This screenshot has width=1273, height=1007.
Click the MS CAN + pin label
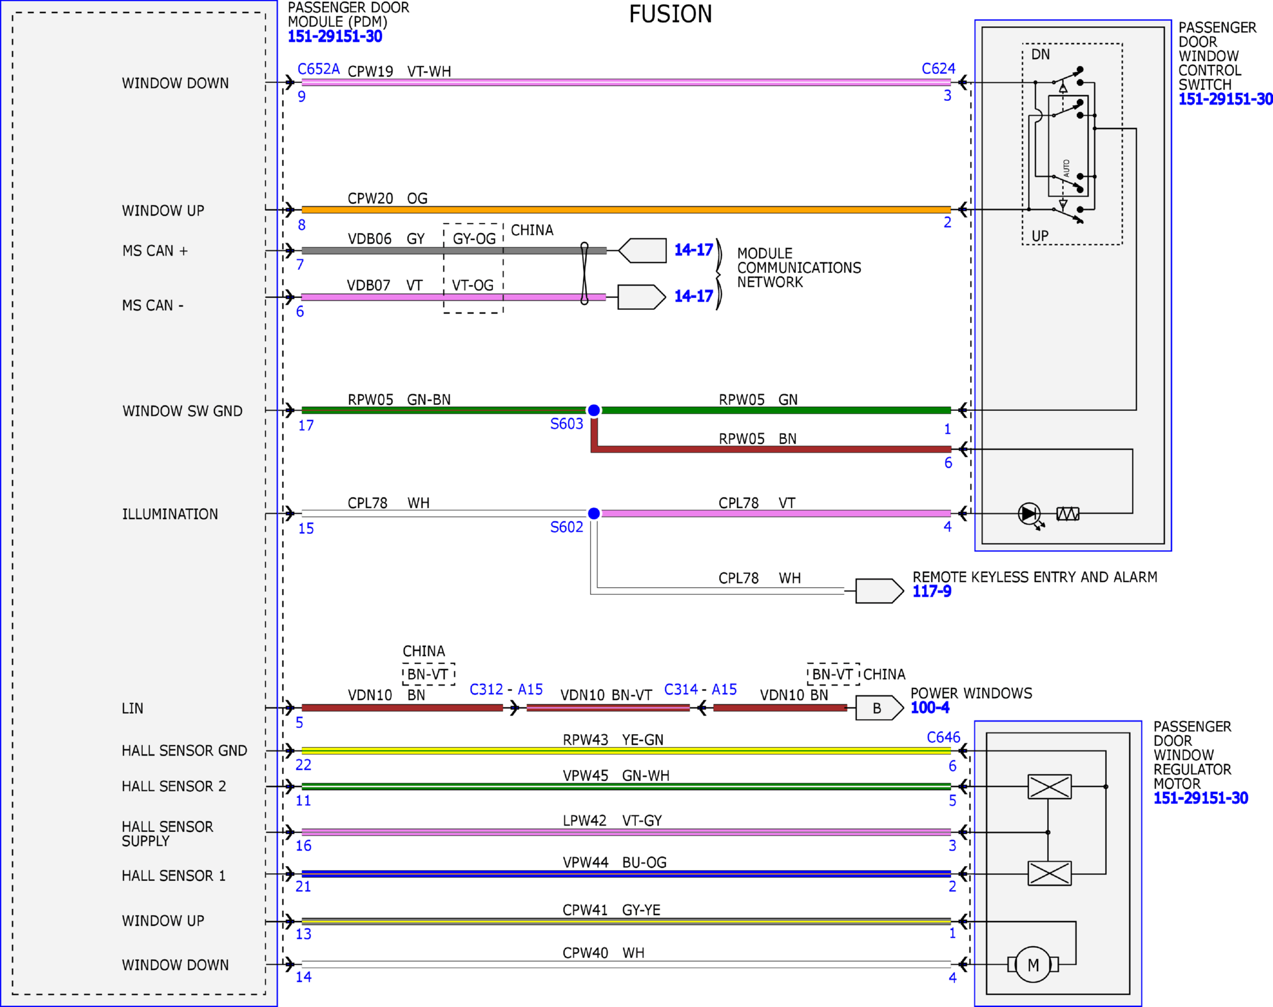[x=155, y=251]
